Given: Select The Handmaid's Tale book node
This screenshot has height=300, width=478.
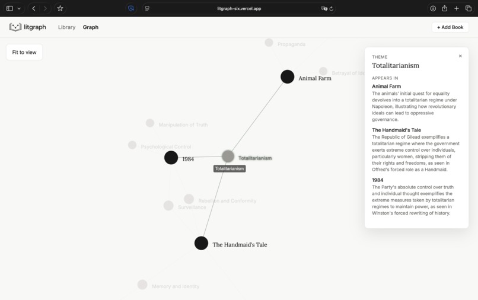Looking at the screenshot, I should click(201, 243).
